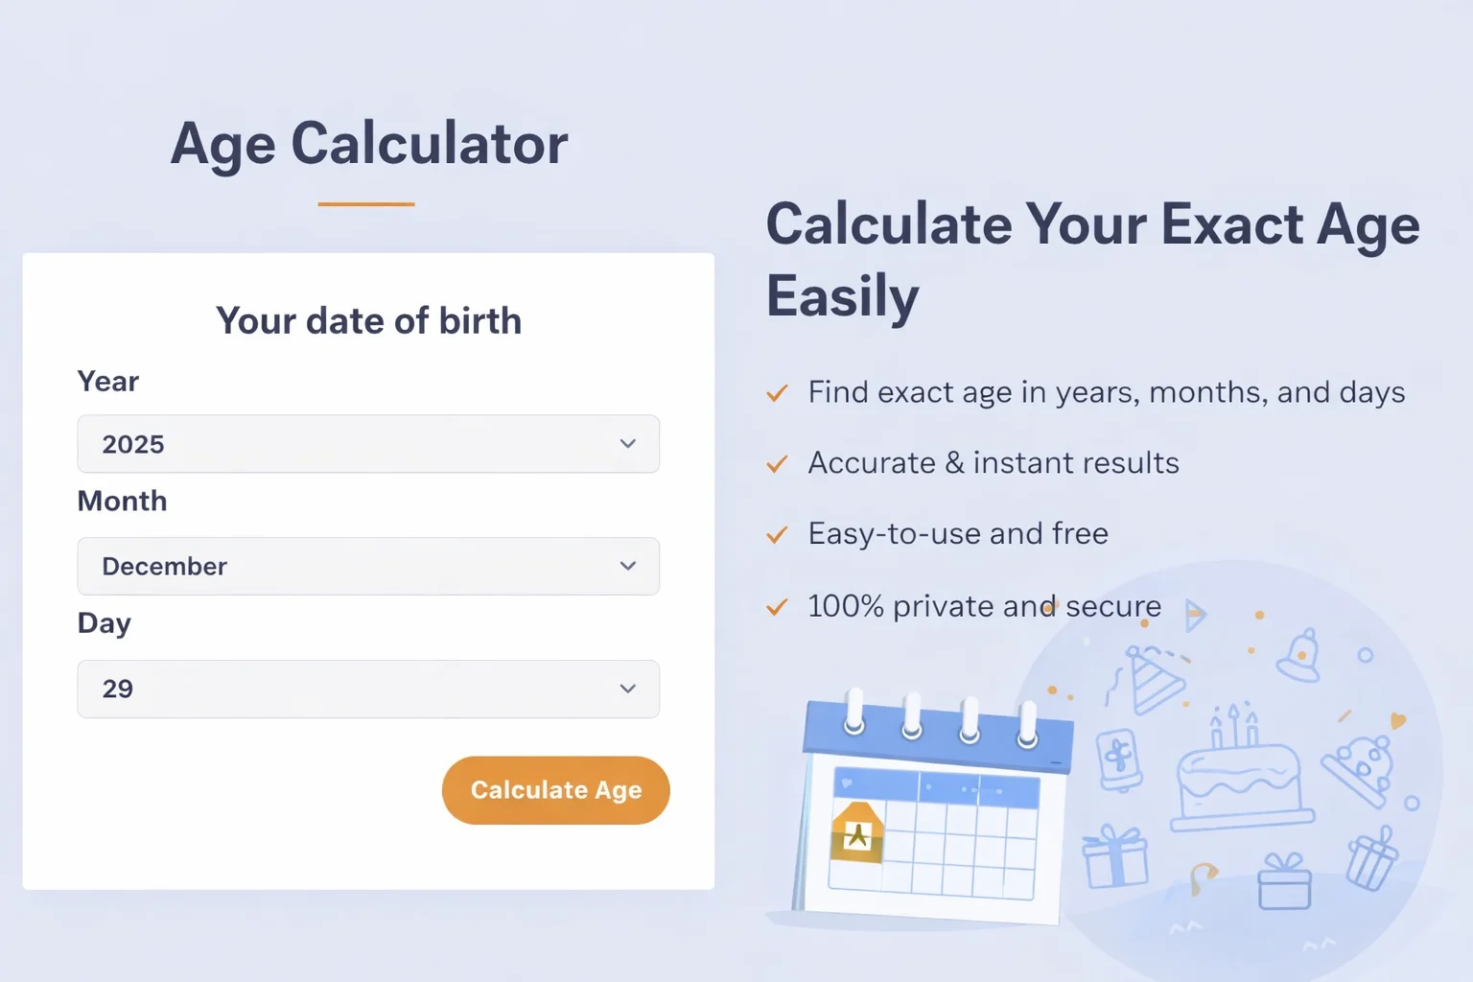1473x982 pixels.
Task: Click the "Month" field label
Action: pyautogui.click(x=122, y=502)
